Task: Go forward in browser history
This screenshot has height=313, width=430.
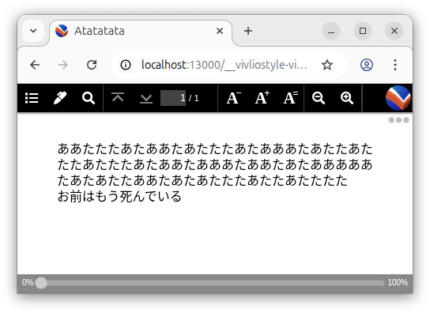Action: [63, 65]
